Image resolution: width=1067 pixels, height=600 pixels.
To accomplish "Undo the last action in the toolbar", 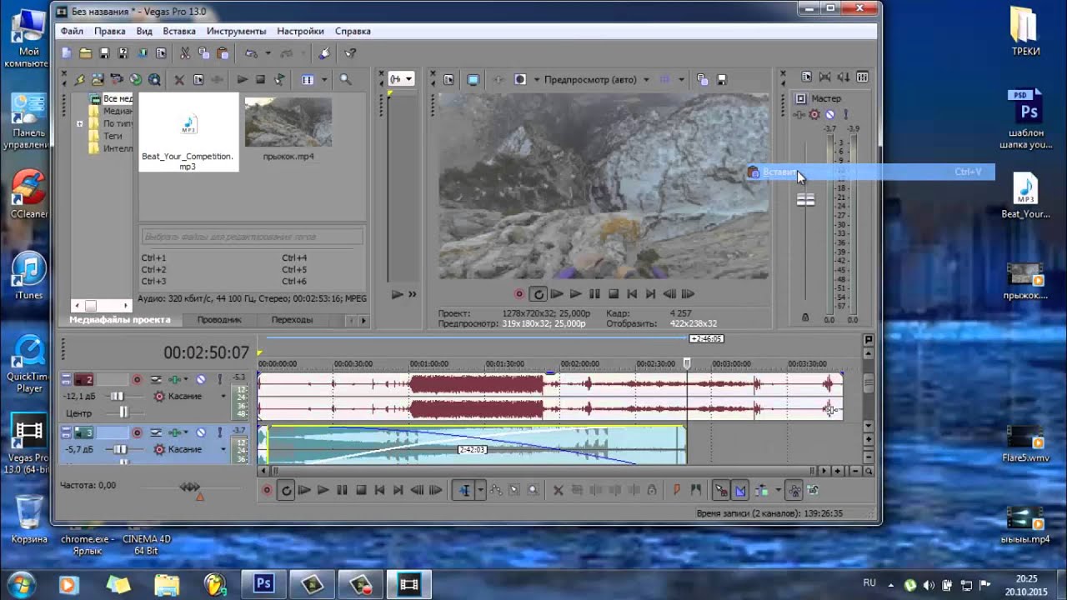I will pyautogui.click(x=251, y=53).
